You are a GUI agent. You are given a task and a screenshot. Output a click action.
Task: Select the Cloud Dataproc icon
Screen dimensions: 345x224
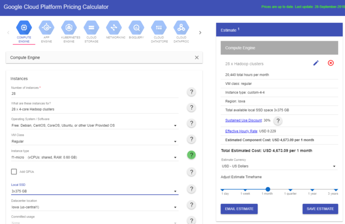181,28
